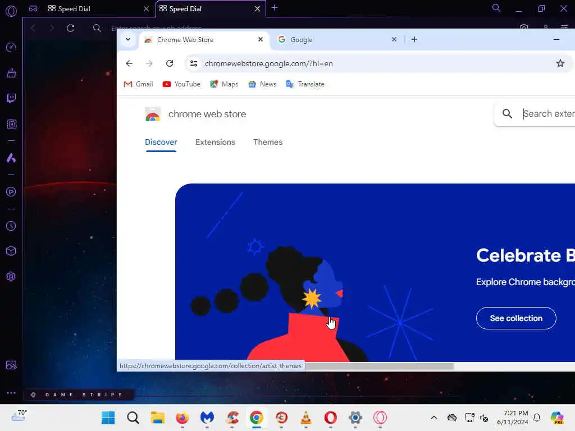Click the magnifier icon in Web Store search box
This screenshot has width=575, height=431.
pos(507,113)
